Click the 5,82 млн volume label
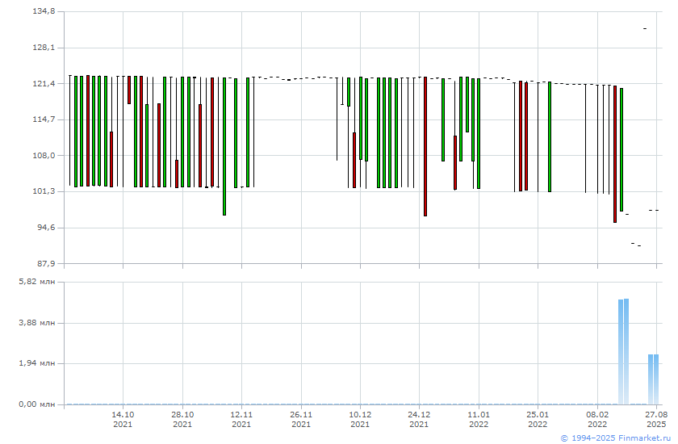Viewport: 678px width, 444px height. coord(37,282)
